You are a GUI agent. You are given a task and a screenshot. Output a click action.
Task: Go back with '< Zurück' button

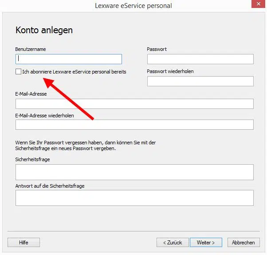(173, 243)
